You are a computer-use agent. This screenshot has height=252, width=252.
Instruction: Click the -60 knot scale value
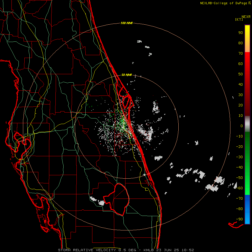(239, 188)
